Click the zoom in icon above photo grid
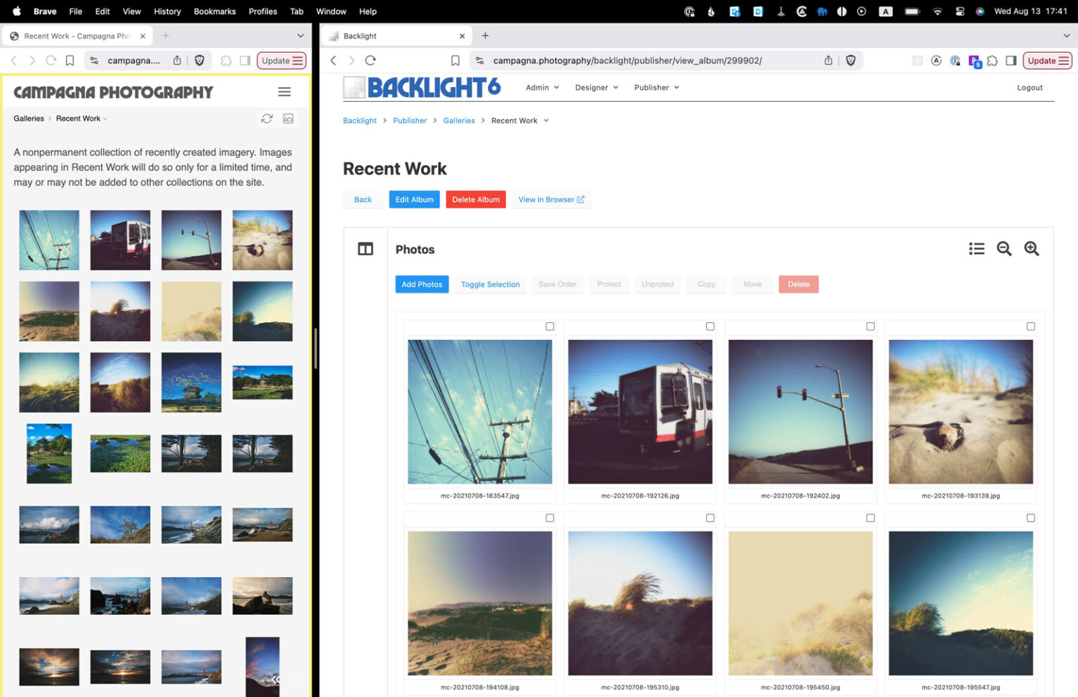 1031,248
